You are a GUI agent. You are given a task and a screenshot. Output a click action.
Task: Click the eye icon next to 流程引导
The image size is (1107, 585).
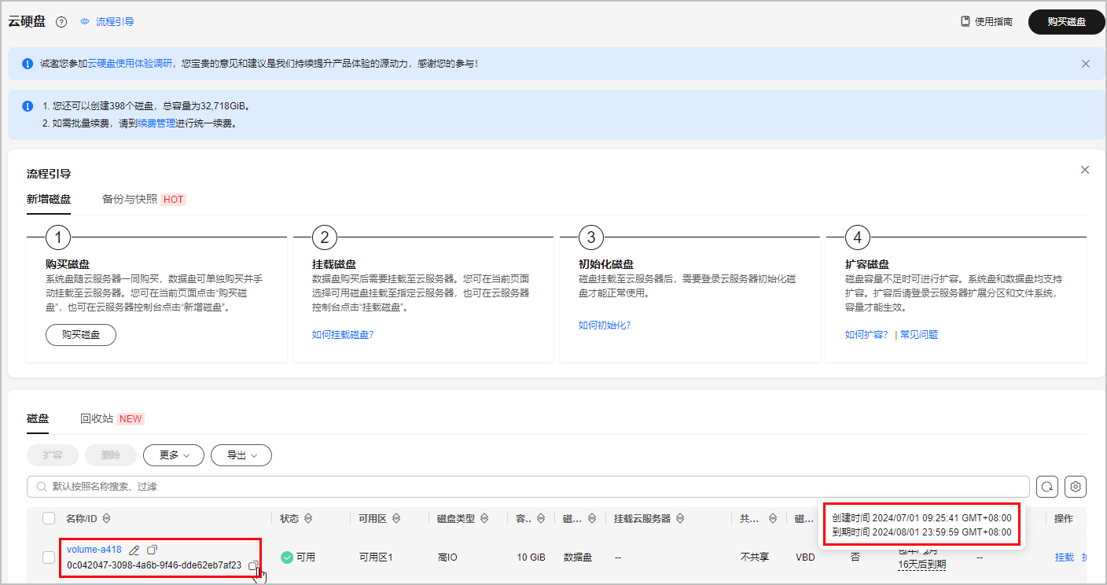[x=84, y=21]
